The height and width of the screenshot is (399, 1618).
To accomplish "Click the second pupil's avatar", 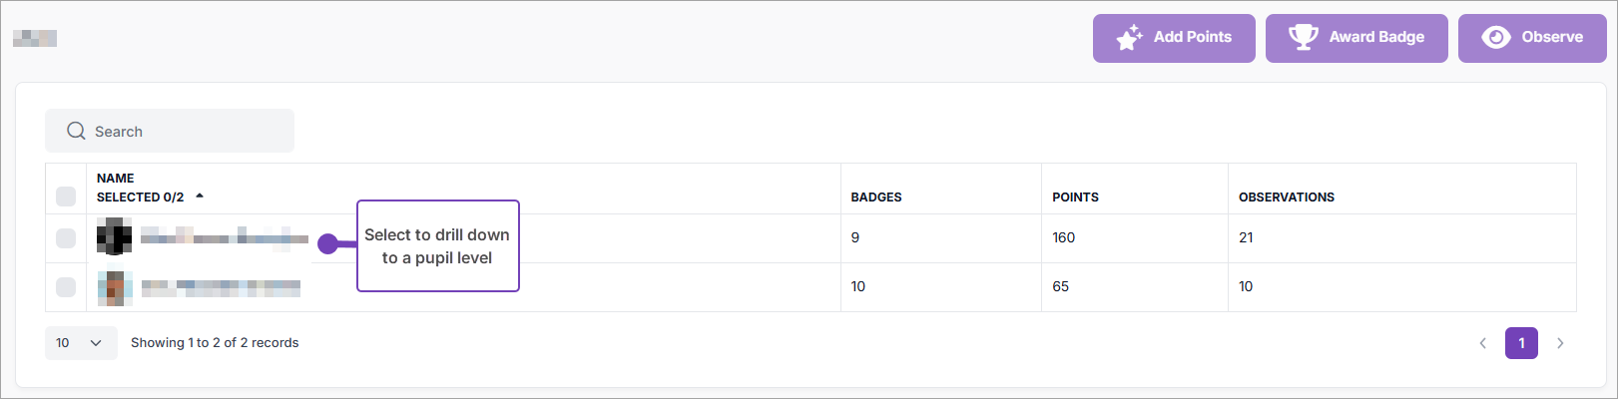I will coord(115,287).
